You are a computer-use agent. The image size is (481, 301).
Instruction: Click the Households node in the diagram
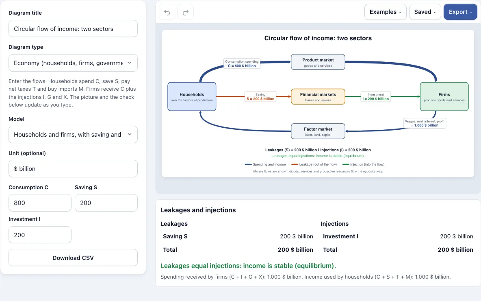(192, 96)
